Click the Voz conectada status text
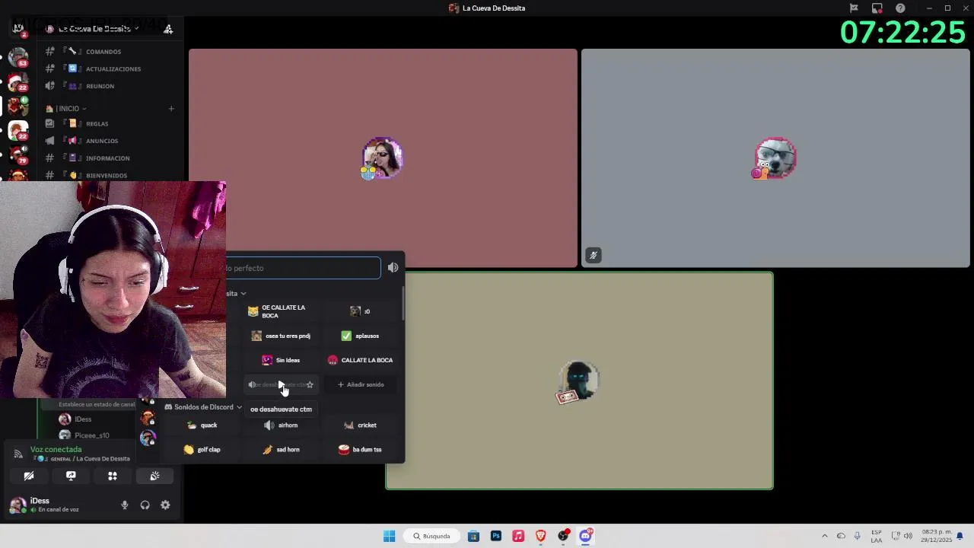 (x=56, y=450)
